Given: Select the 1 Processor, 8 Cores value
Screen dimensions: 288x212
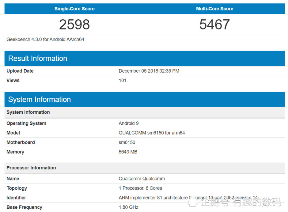Looking at the screenshot, I should pos(140,188).
